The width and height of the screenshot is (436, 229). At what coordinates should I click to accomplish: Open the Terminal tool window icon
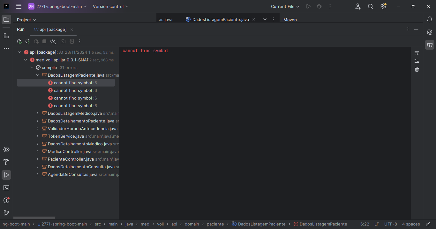coord(6,188)
